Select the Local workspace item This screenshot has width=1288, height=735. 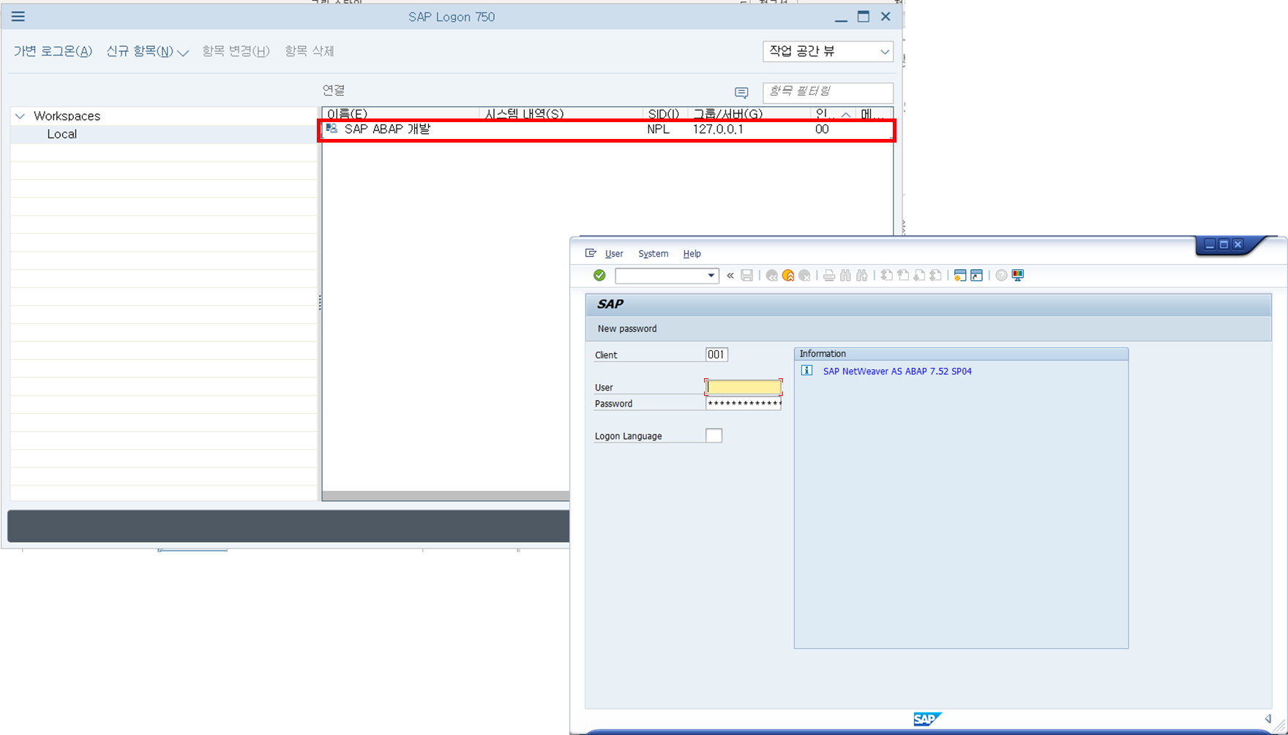(61, 134)
